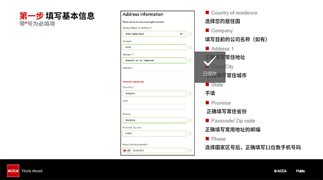The image size is (323, 180).
Task: Open the Country/Region of residence dropdown
Action: coord(154,34)
